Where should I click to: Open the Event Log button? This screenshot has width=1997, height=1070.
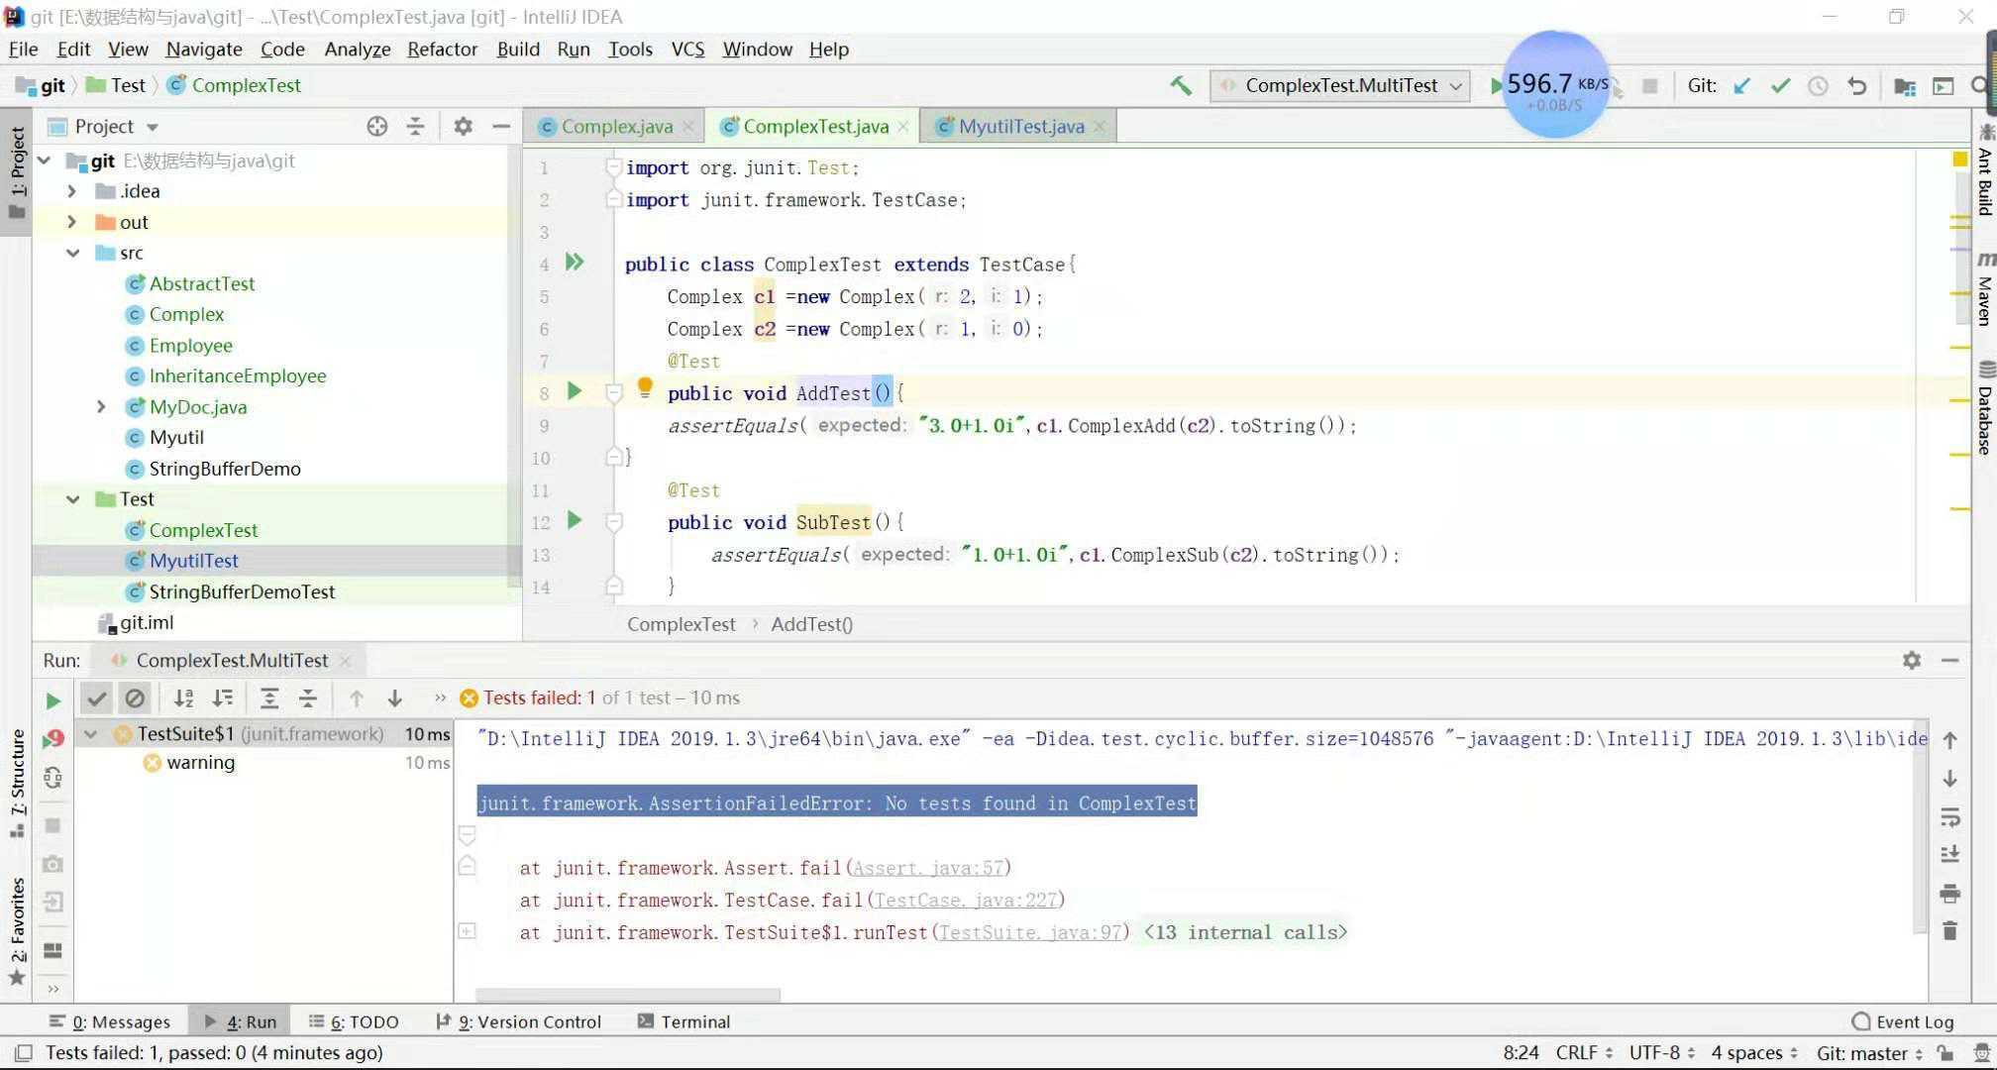coord(1903,1021)
